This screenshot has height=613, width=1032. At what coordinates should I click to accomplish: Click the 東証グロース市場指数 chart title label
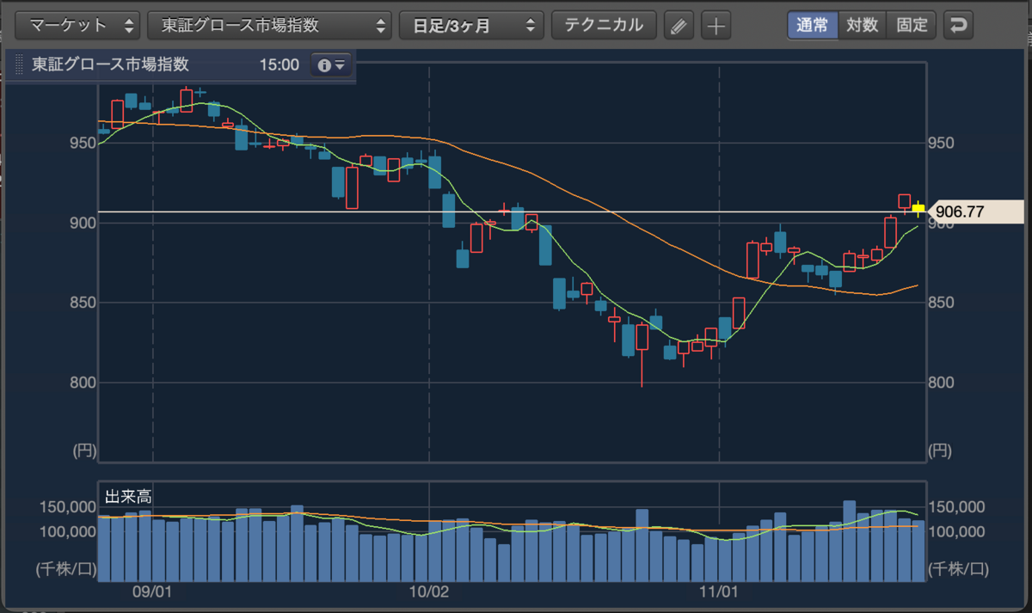tap(109, 64)
